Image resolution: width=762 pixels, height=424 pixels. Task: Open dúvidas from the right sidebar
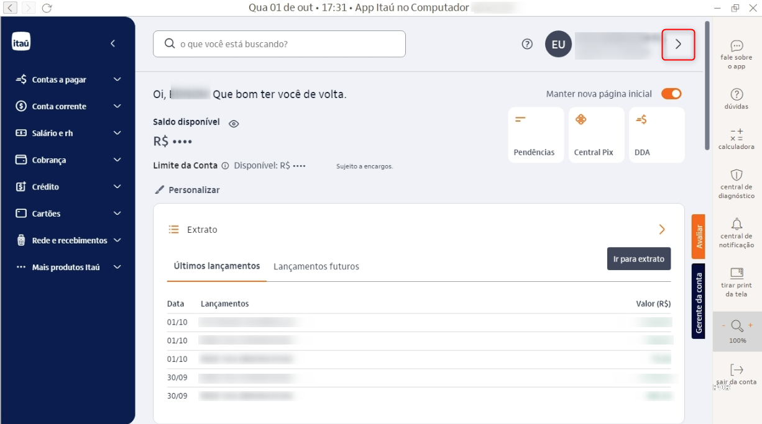coord(736,97)
